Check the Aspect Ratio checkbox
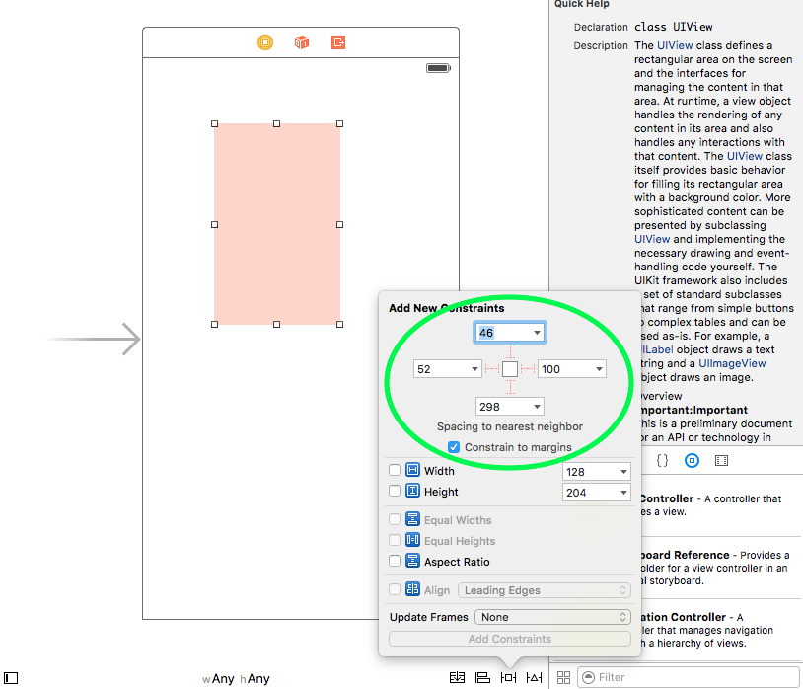803x689 pixels. [396, 562]
